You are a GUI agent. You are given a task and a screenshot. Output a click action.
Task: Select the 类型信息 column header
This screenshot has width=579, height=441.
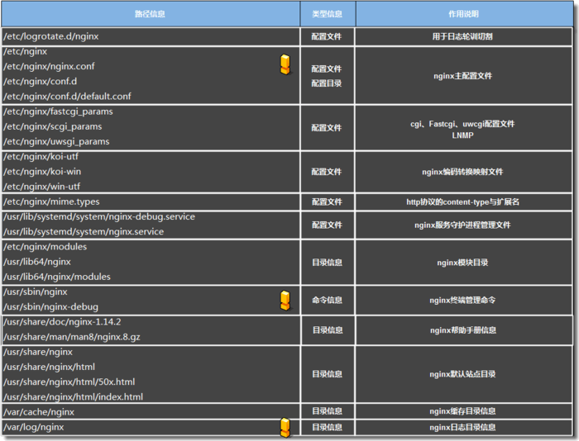point(327,14)
